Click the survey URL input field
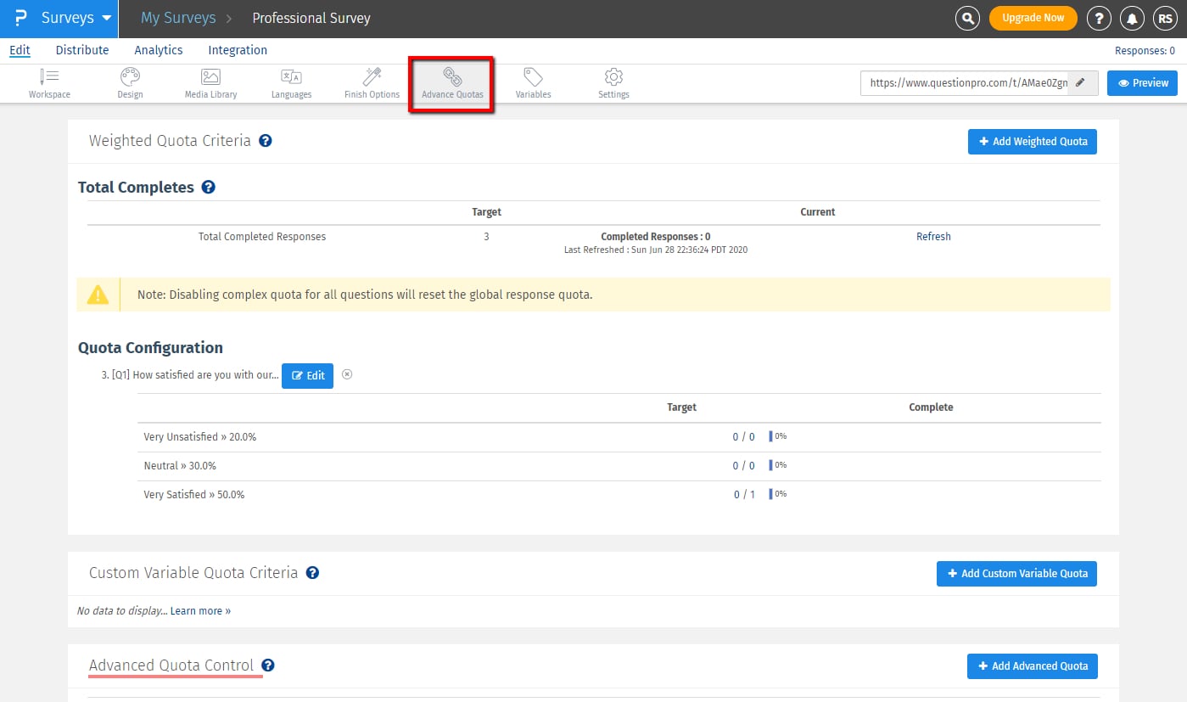1187x702 pixels. [963, 83]
